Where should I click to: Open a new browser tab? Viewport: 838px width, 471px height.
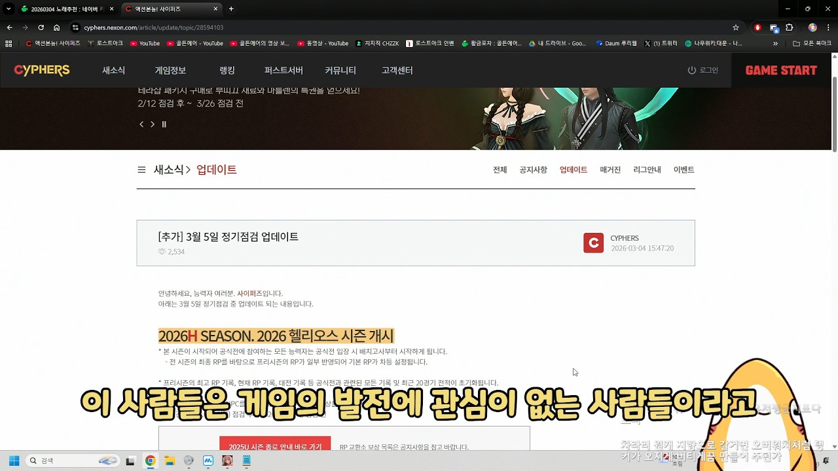(x=231, y=9)
